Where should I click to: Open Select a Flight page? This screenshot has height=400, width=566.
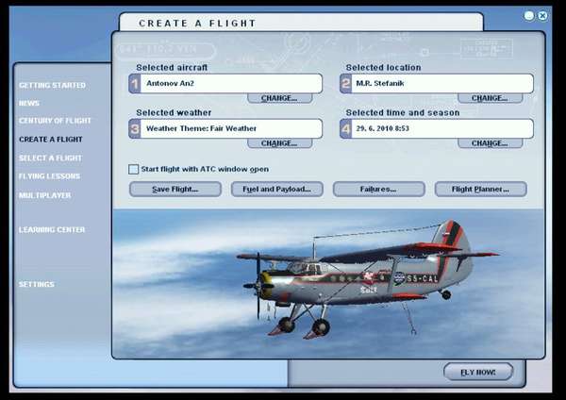click(x=50, y=158)
